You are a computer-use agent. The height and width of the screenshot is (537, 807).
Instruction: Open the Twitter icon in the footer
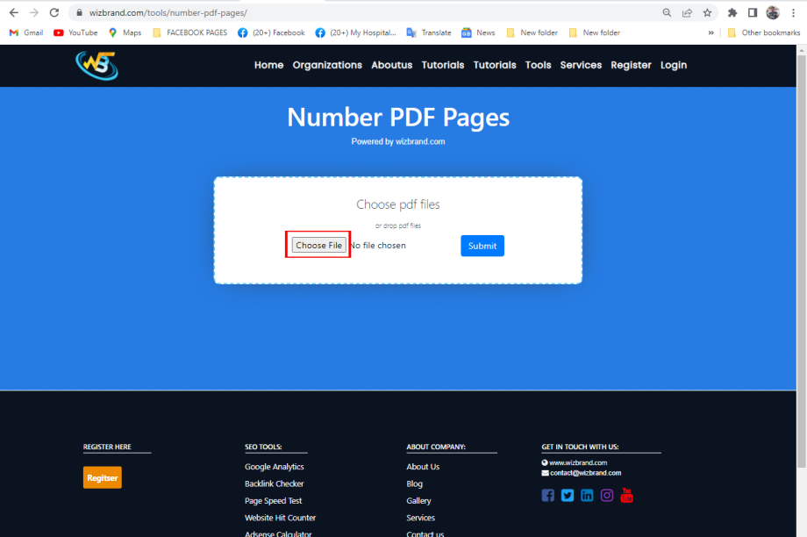click(567, 495)
